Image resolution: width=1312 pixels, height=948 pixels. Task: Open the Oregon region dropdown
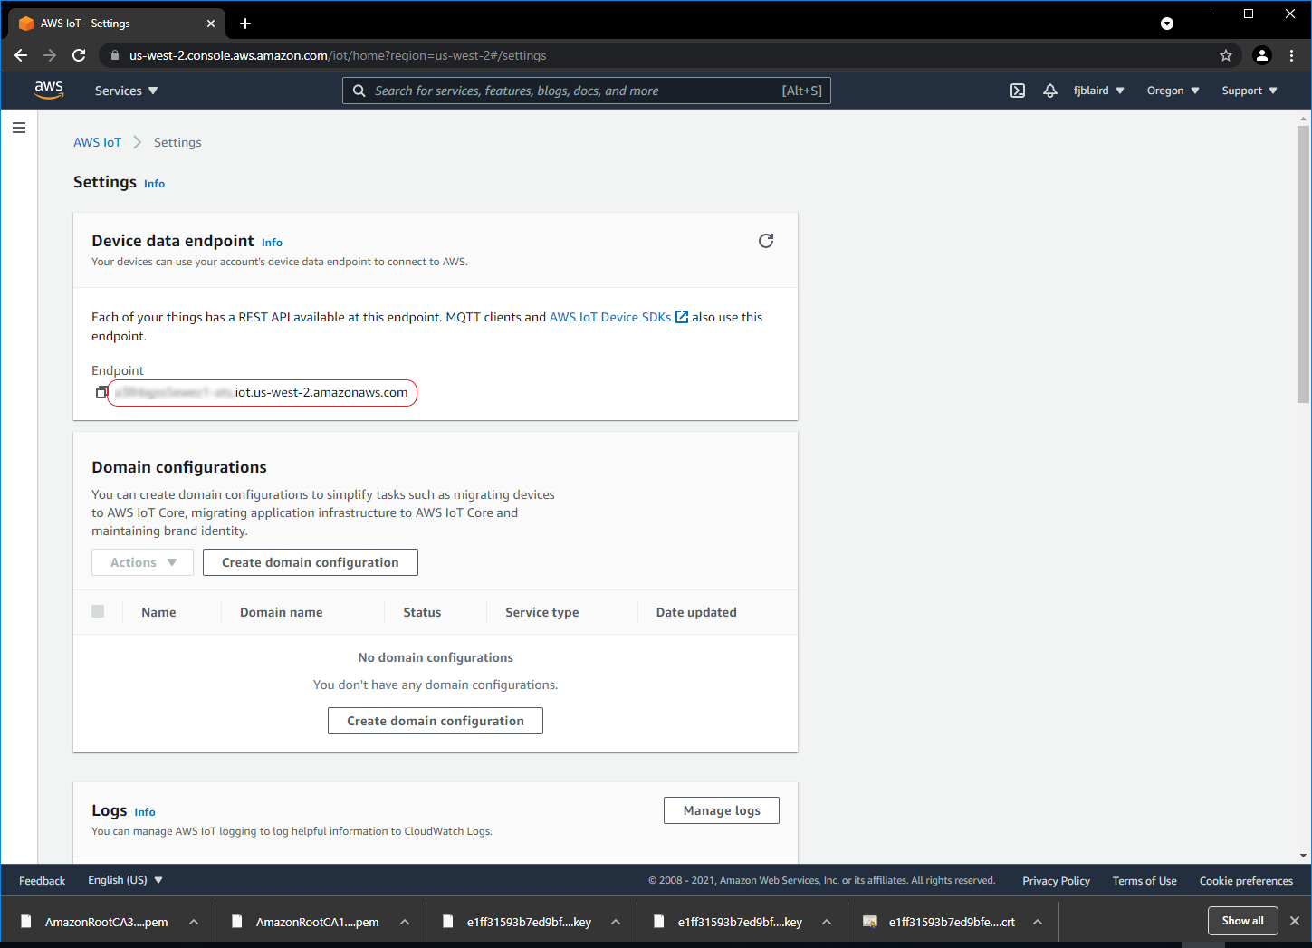point(1172,91)
